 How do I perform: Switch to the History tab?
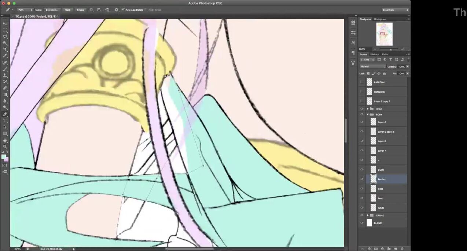click(x=374, y=54)
